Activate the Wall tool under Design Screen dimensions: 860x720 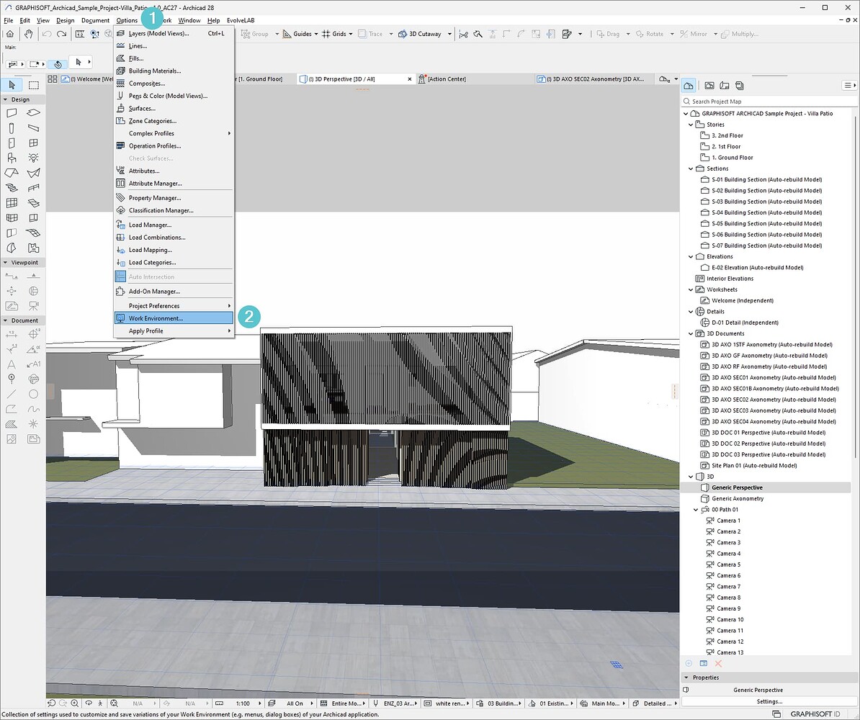tap(11, 113)
